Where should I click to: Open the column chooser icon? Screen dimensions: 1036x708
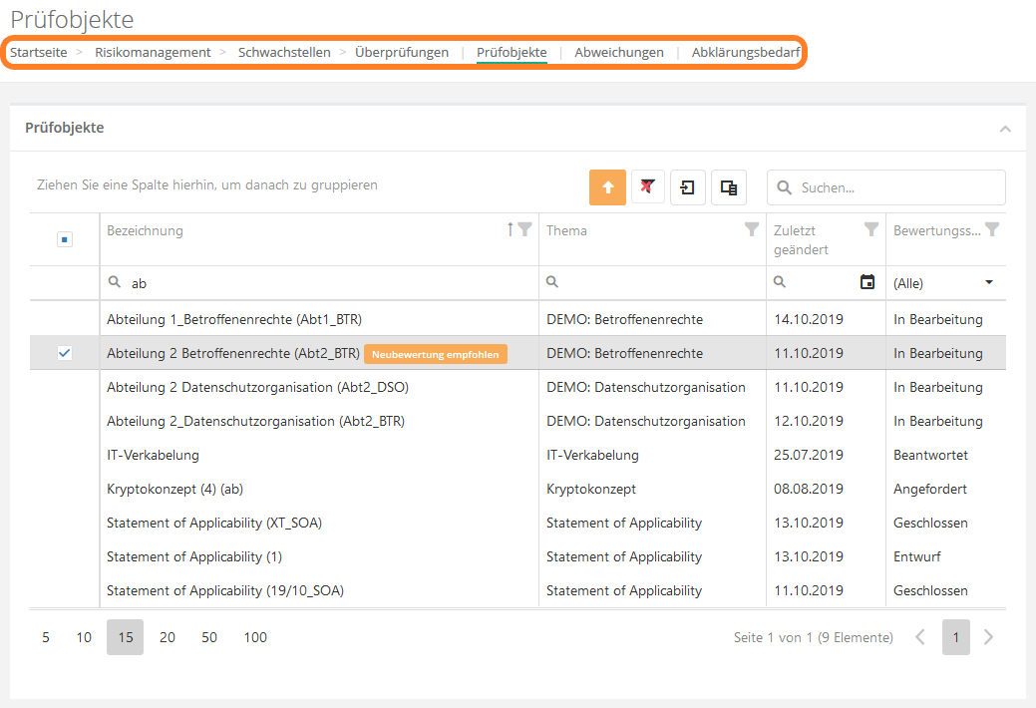729,187
